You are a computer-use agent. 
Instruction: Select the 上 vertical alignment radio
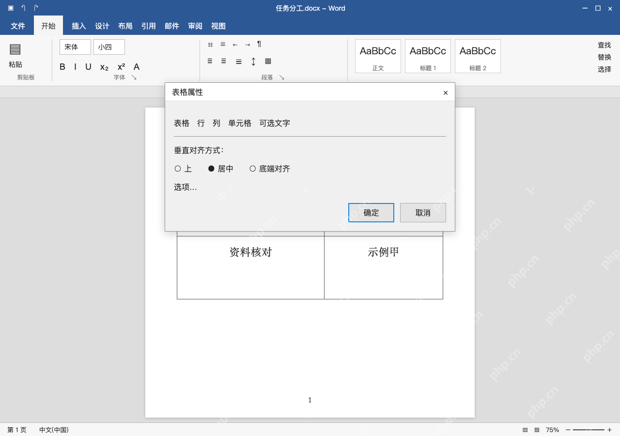click(x=178, y=169)
